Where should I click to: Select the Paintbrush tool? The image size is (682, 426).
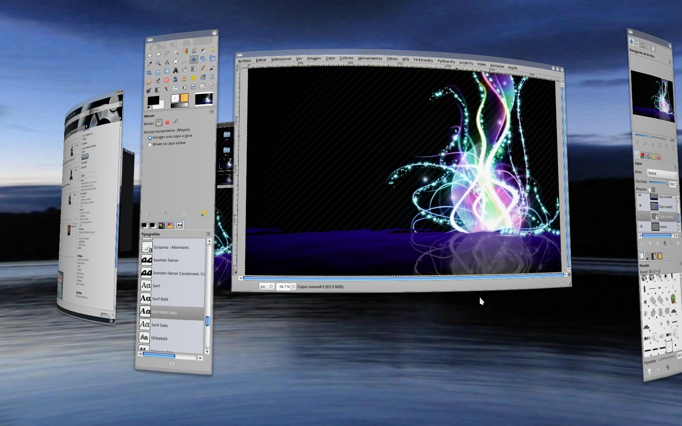click(212, 68)
